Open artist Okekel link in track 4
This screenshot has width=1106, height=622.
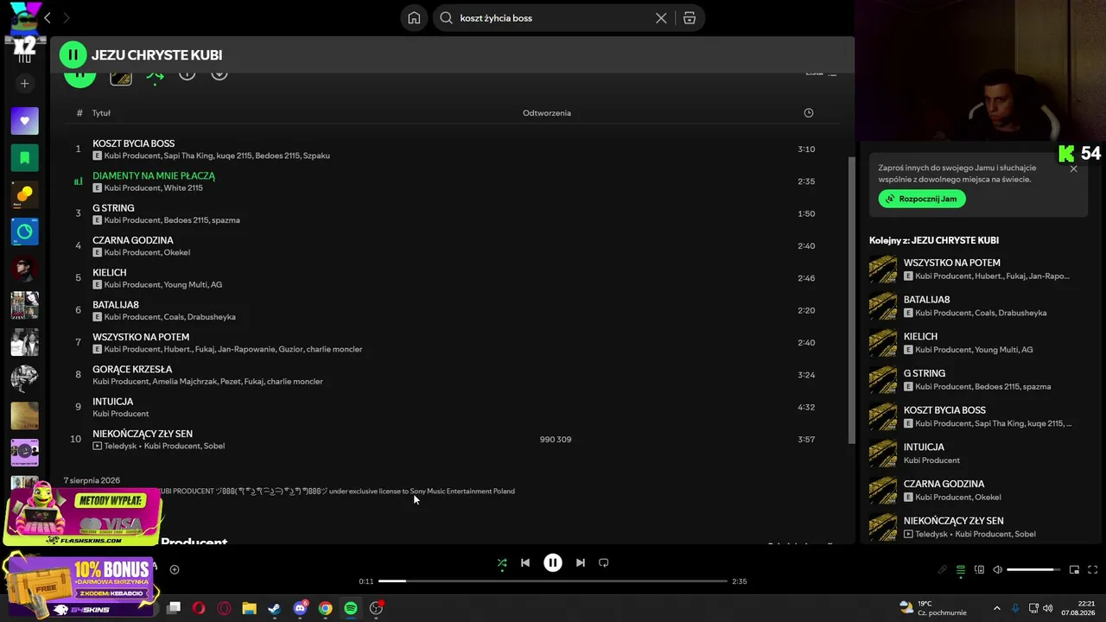click(177, 252)
